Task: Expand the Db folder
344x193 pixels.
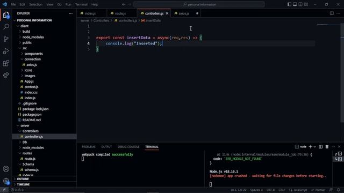Action: pyautogui.click(x=25, y=142)
